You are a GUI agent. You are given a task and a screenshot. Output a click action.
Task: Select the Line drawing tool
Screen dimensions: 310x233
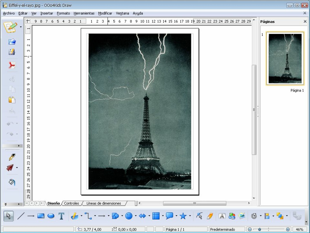21,216
